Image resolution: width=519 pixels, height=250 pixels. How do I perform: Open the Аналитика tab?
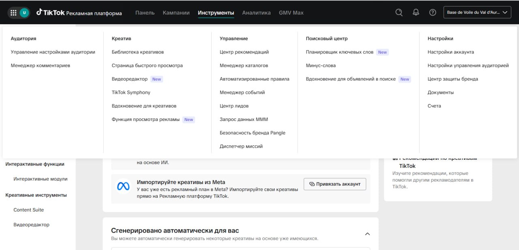256,13
